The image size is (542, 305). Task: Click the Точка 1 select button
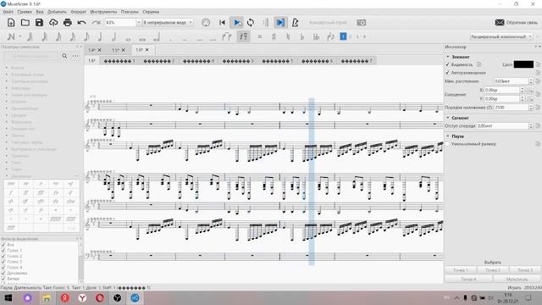coord(461,269)
